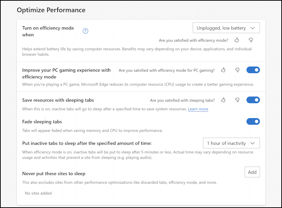Image resolution: width=282 pixels, height=208 pixels.
Task: Click the Optimize Performance heading
Action: [51, 10]
